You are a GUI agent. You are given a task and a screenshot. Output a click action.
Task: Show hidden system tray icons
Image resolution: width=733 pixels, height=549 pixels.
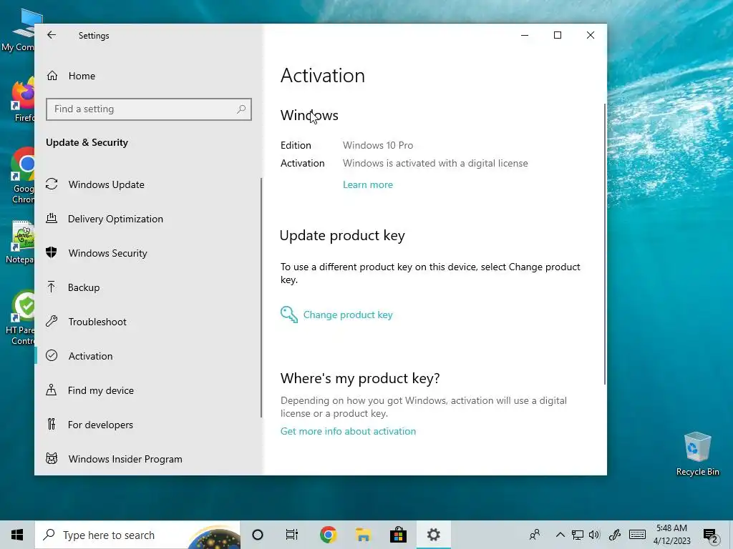[560, 535]
